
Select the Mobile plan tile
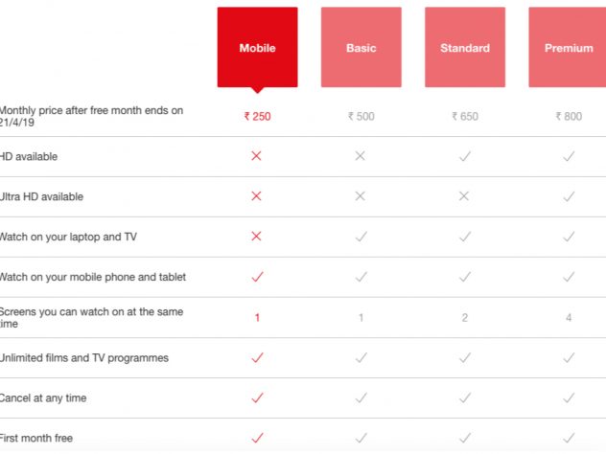pos(257,48)
